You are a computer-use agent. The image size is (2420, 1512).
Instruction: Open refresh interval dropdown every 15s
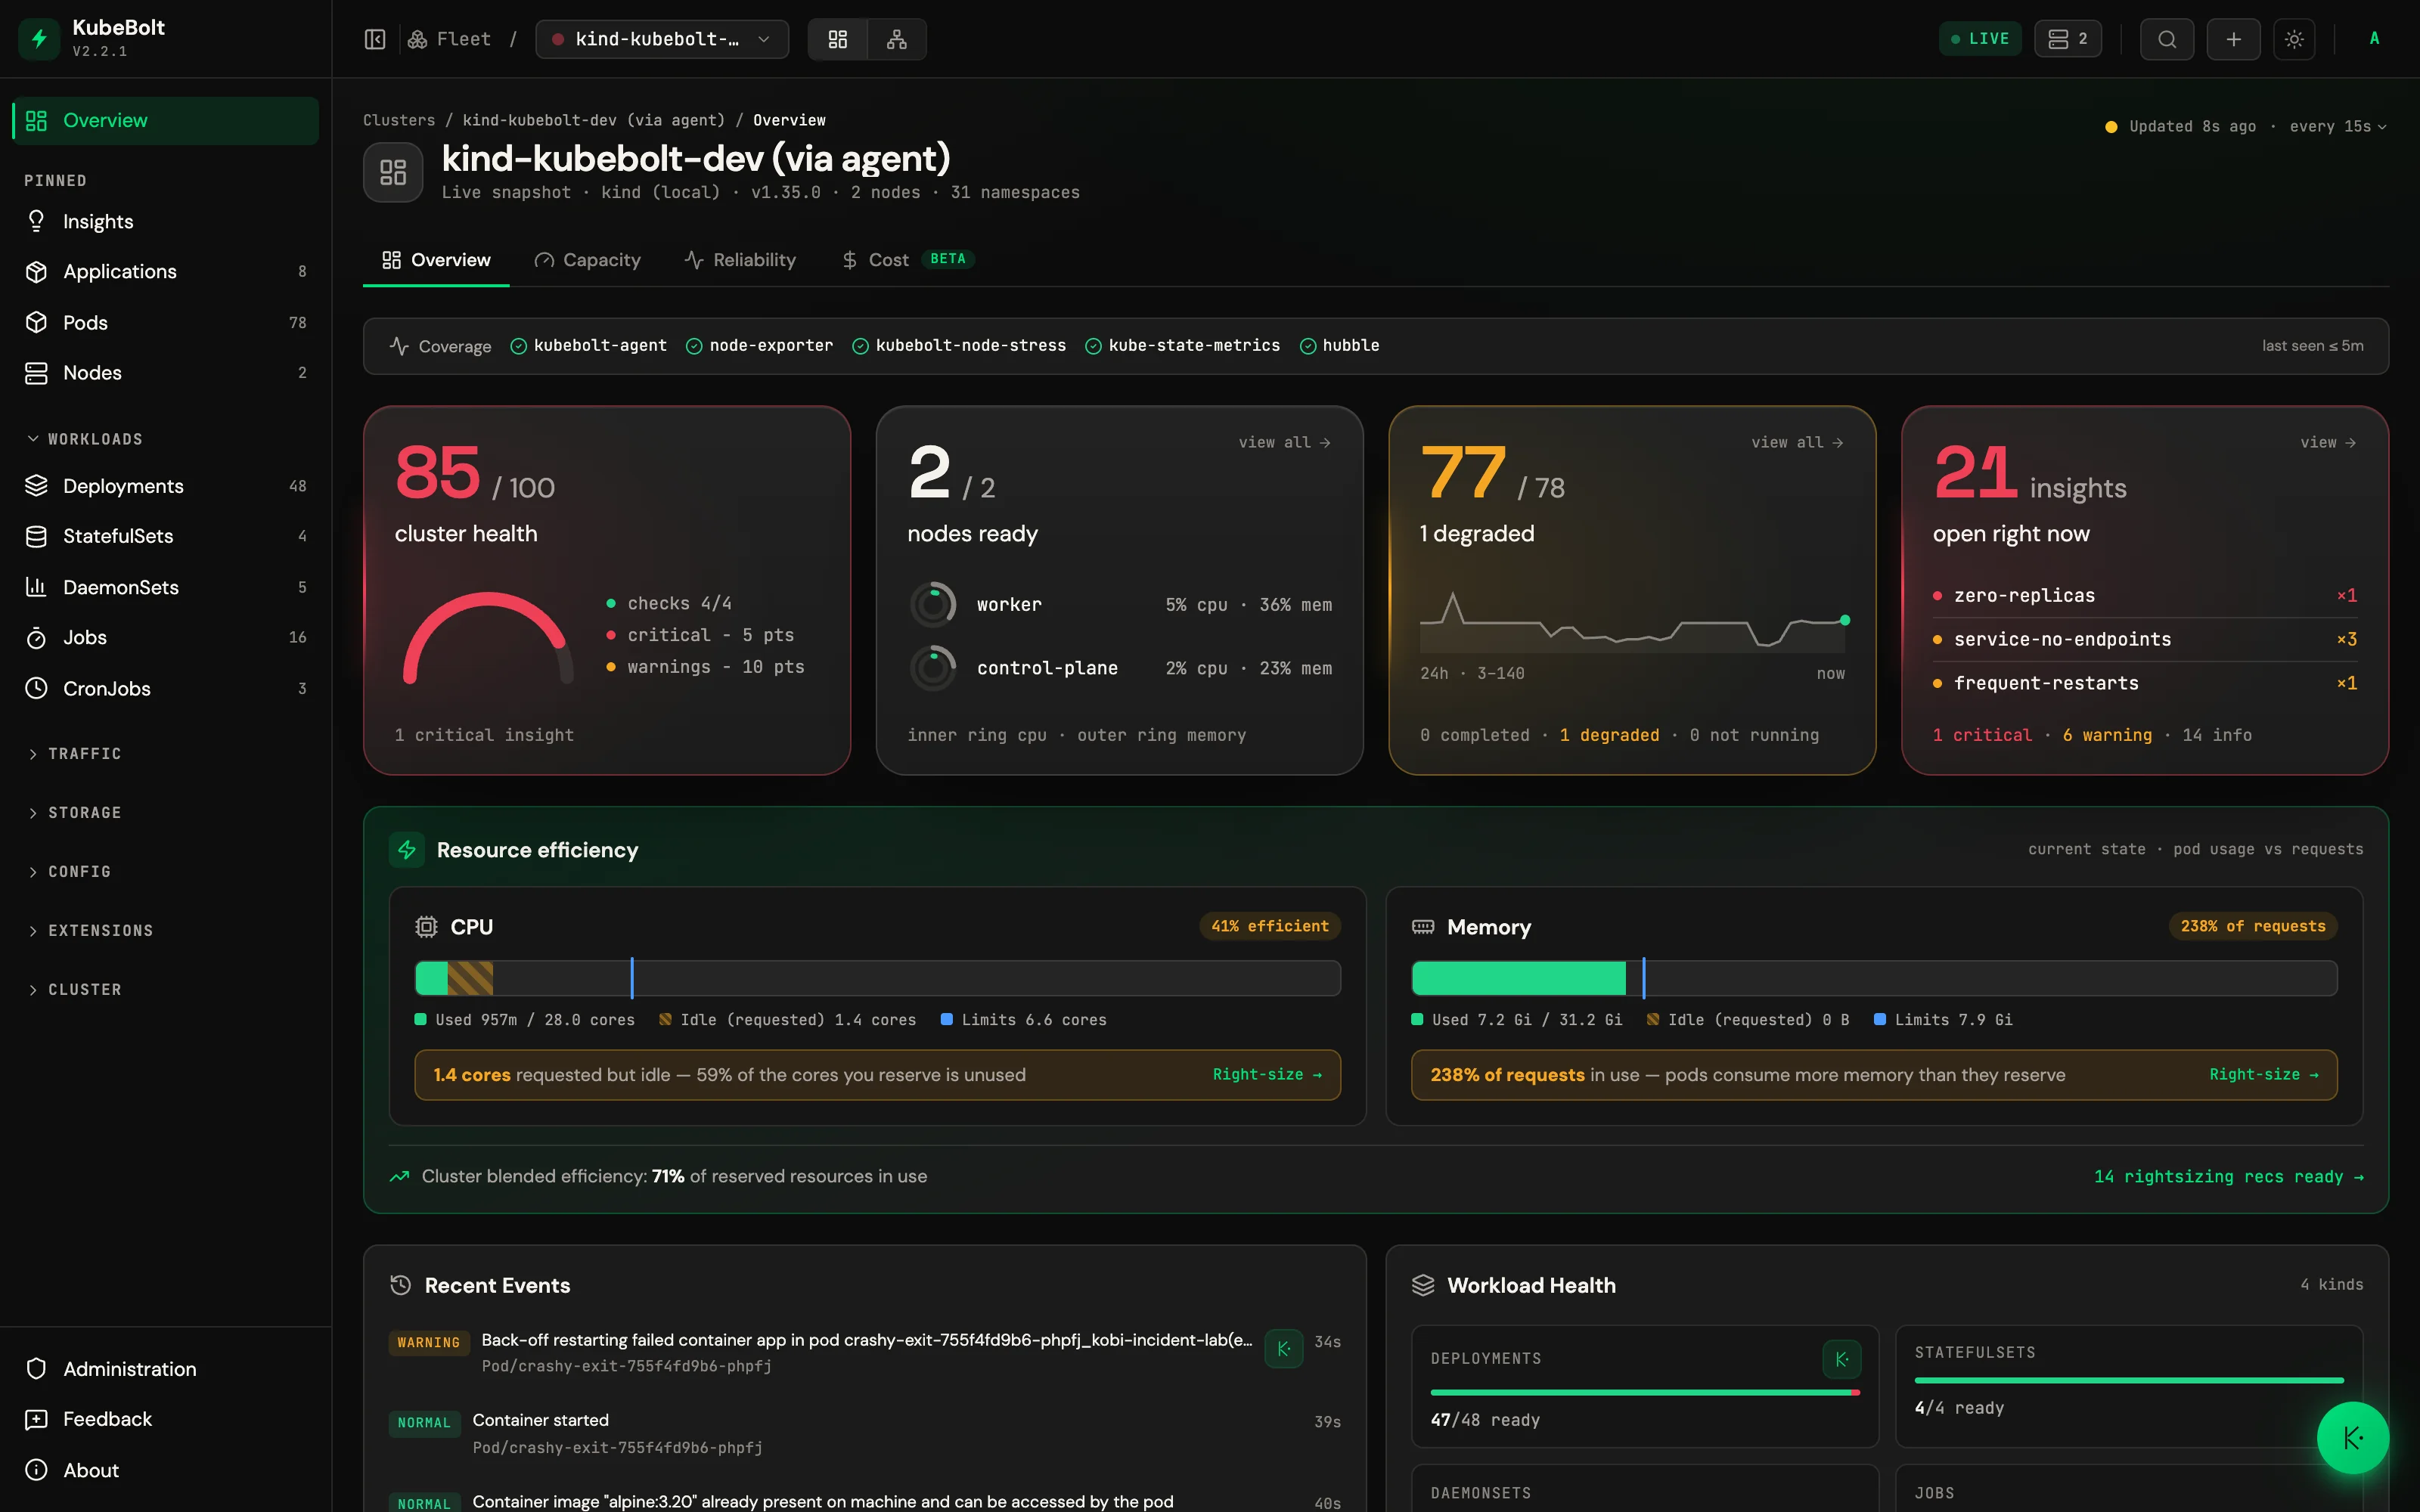coord(2337,126)
